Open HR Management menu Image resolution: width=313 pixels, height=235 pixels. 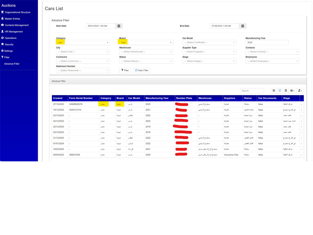pos(13,32)
